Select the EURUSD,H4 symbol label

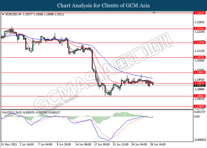pyautogui.click(x=13, y=15)
